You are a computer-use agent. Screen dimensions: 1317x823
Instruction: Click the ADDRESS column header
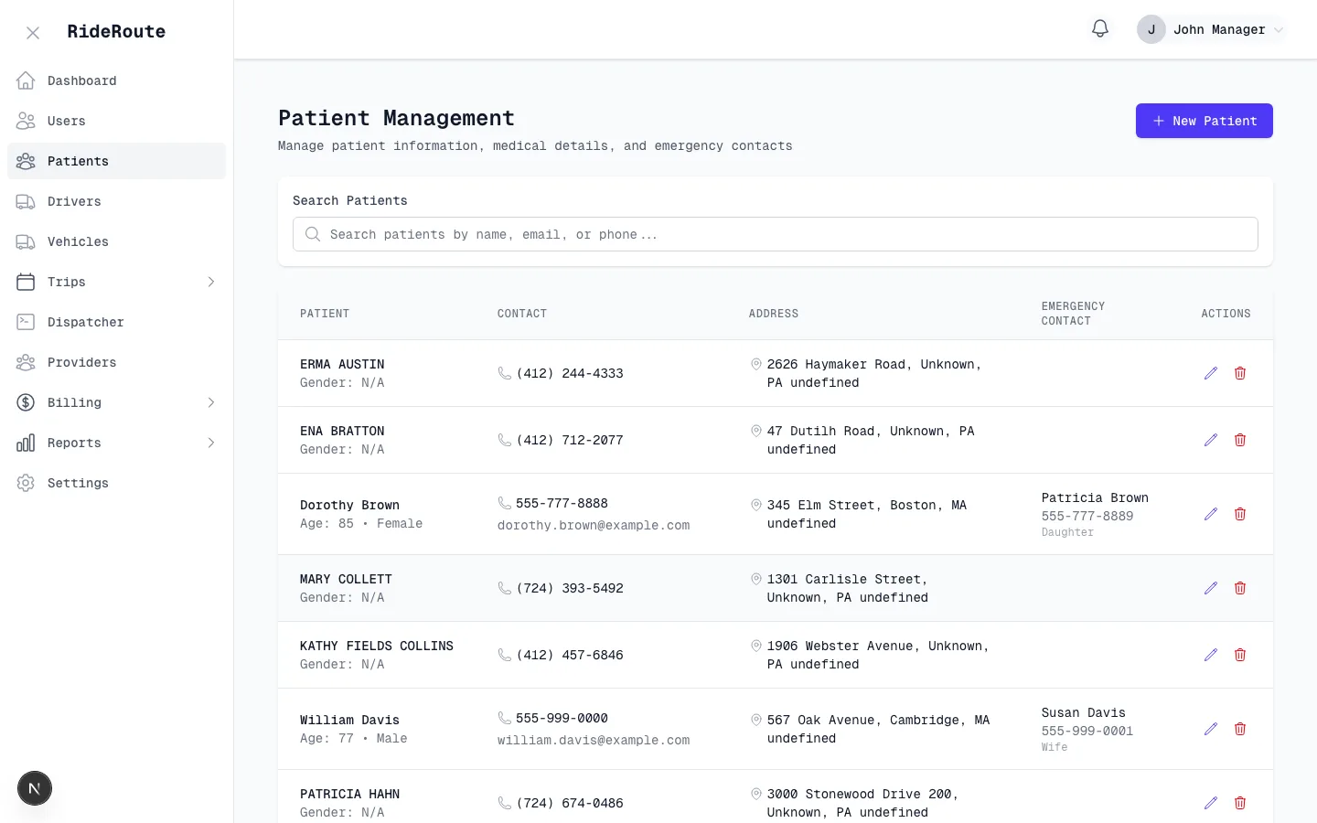point(774,314)
